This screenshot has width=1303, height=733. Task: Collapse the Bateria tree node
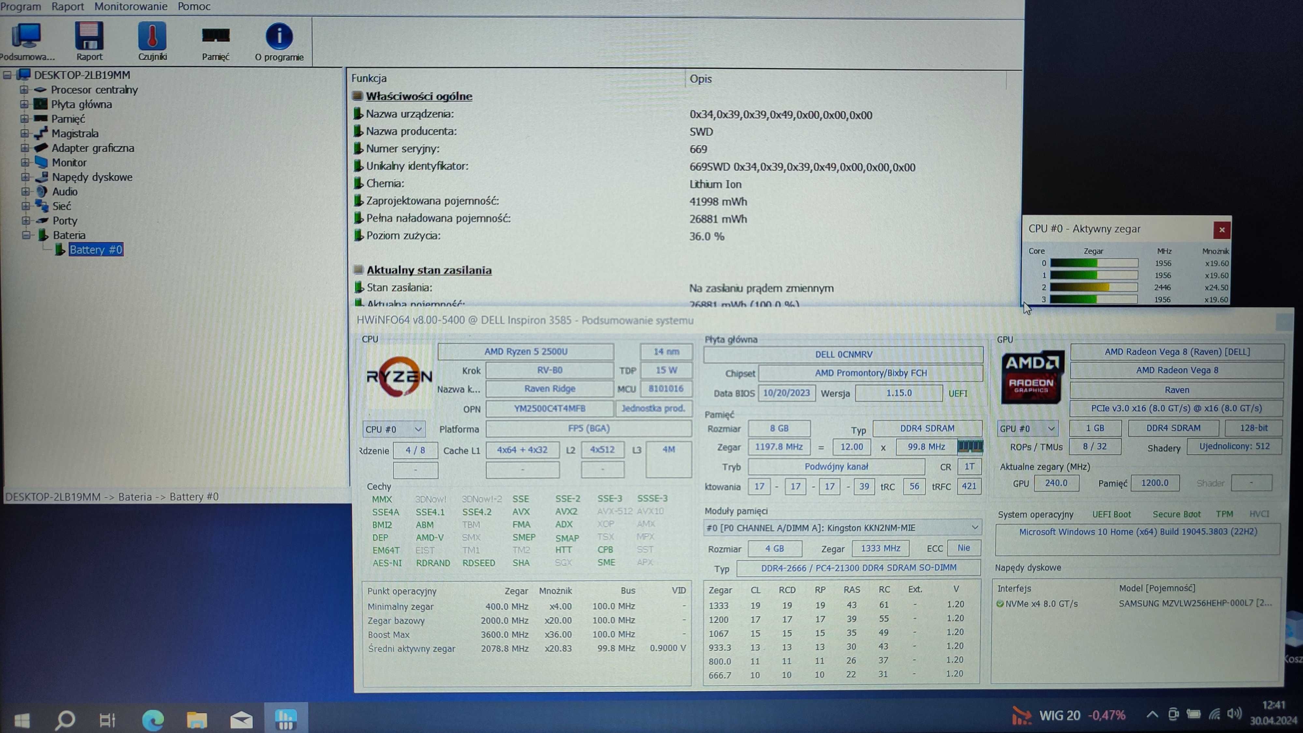(26, 235)
